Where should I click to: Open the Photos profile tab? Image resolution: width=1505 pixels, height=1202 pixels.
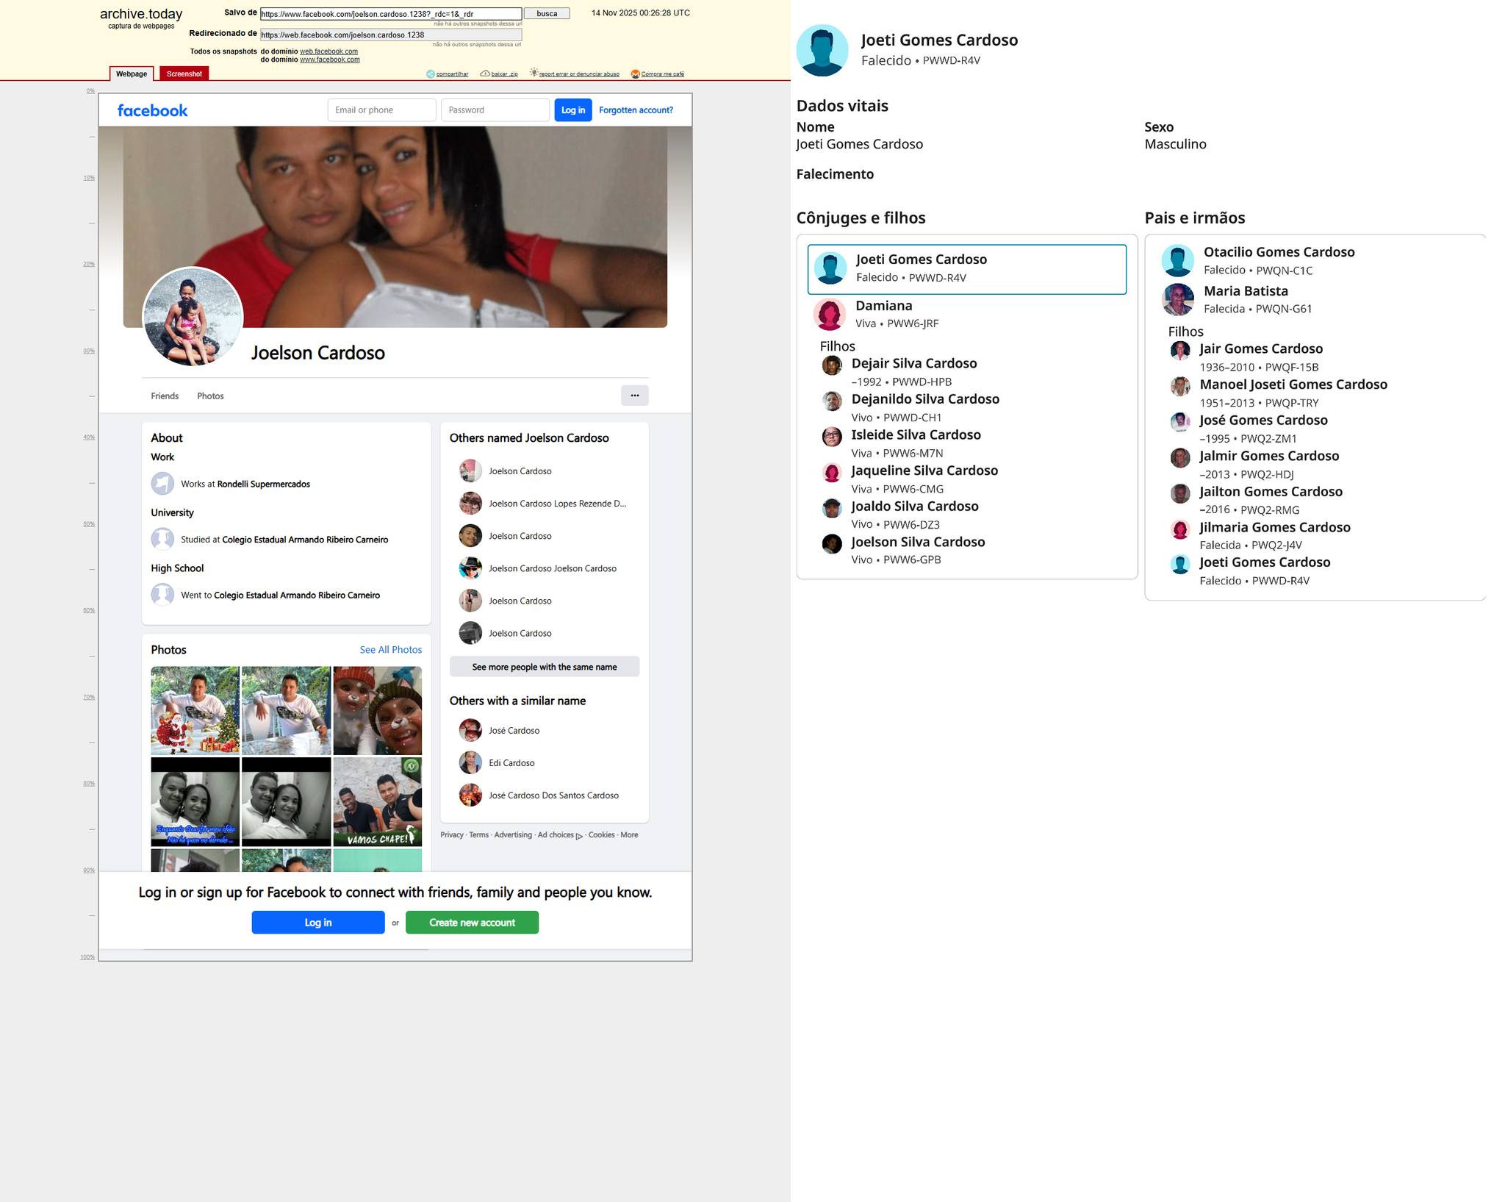(210, 396)
